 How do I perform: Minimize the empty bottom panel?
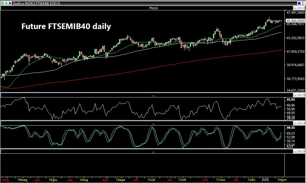[x=295, y=151]
